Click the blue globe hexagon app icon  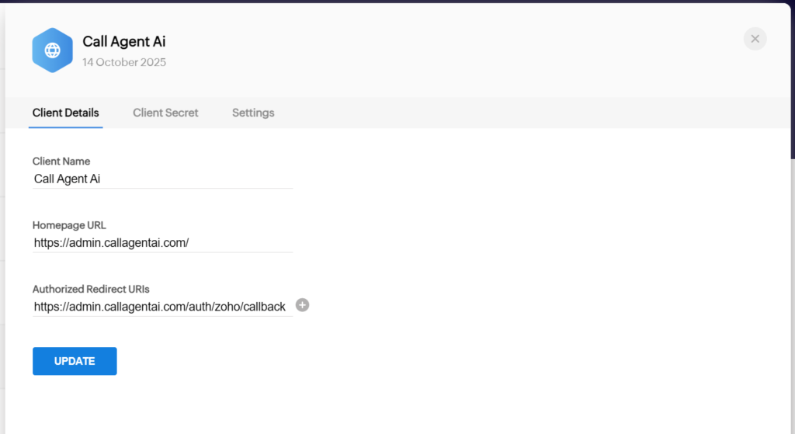coord(52,50)
